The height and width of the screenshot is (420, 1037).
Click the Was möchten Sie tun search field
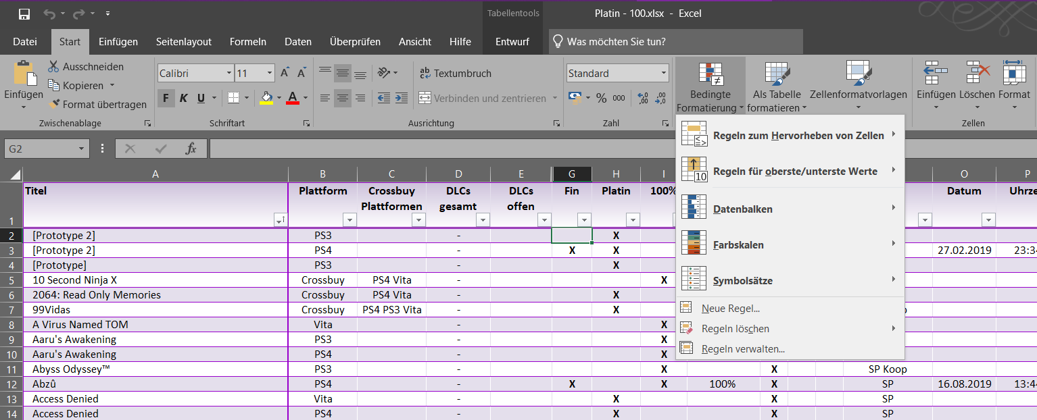pyautogui.click(x=676, y=42)
